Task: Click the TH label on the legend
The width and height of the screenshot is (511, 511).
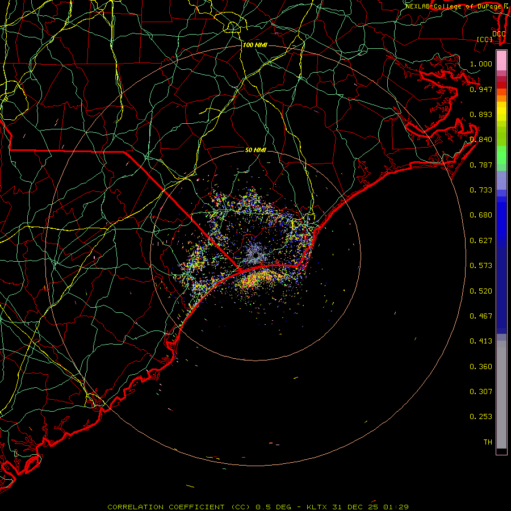Action: click(488, 442)
